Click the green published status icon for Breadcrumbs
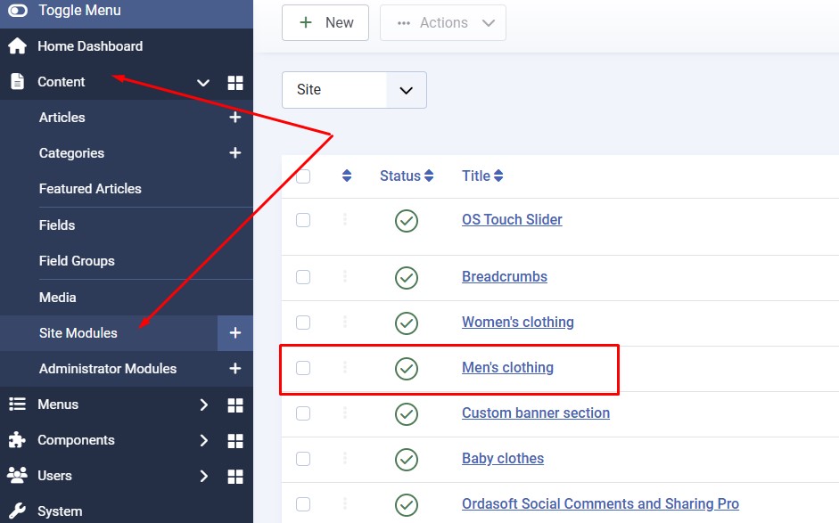The height and width of the screenshot is (523, 839). (x=407, y=277)
